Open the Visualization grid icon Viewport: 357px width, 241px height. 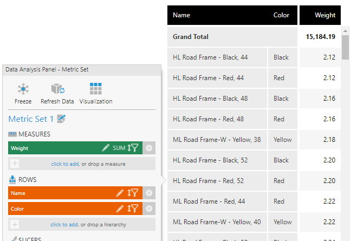click(96, 89)
